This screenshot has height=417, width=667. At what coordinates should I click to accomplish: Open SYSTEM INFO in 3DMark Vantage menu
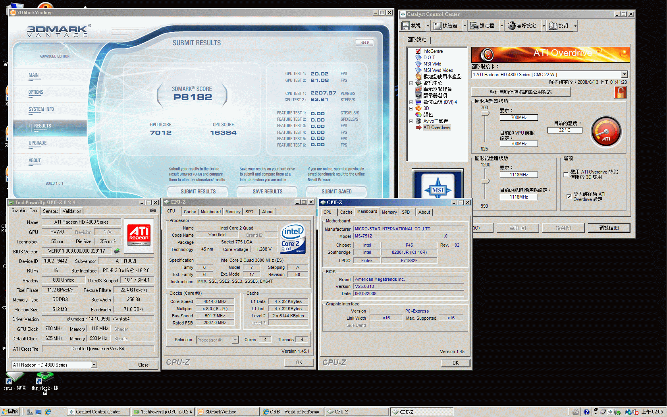click(x=41, y=110)
